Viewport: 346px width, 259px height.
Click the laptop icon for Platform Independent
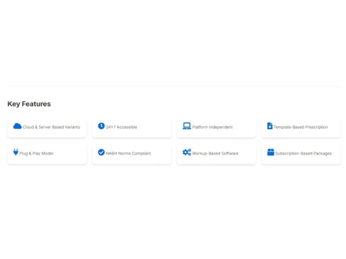pos(187,126)
